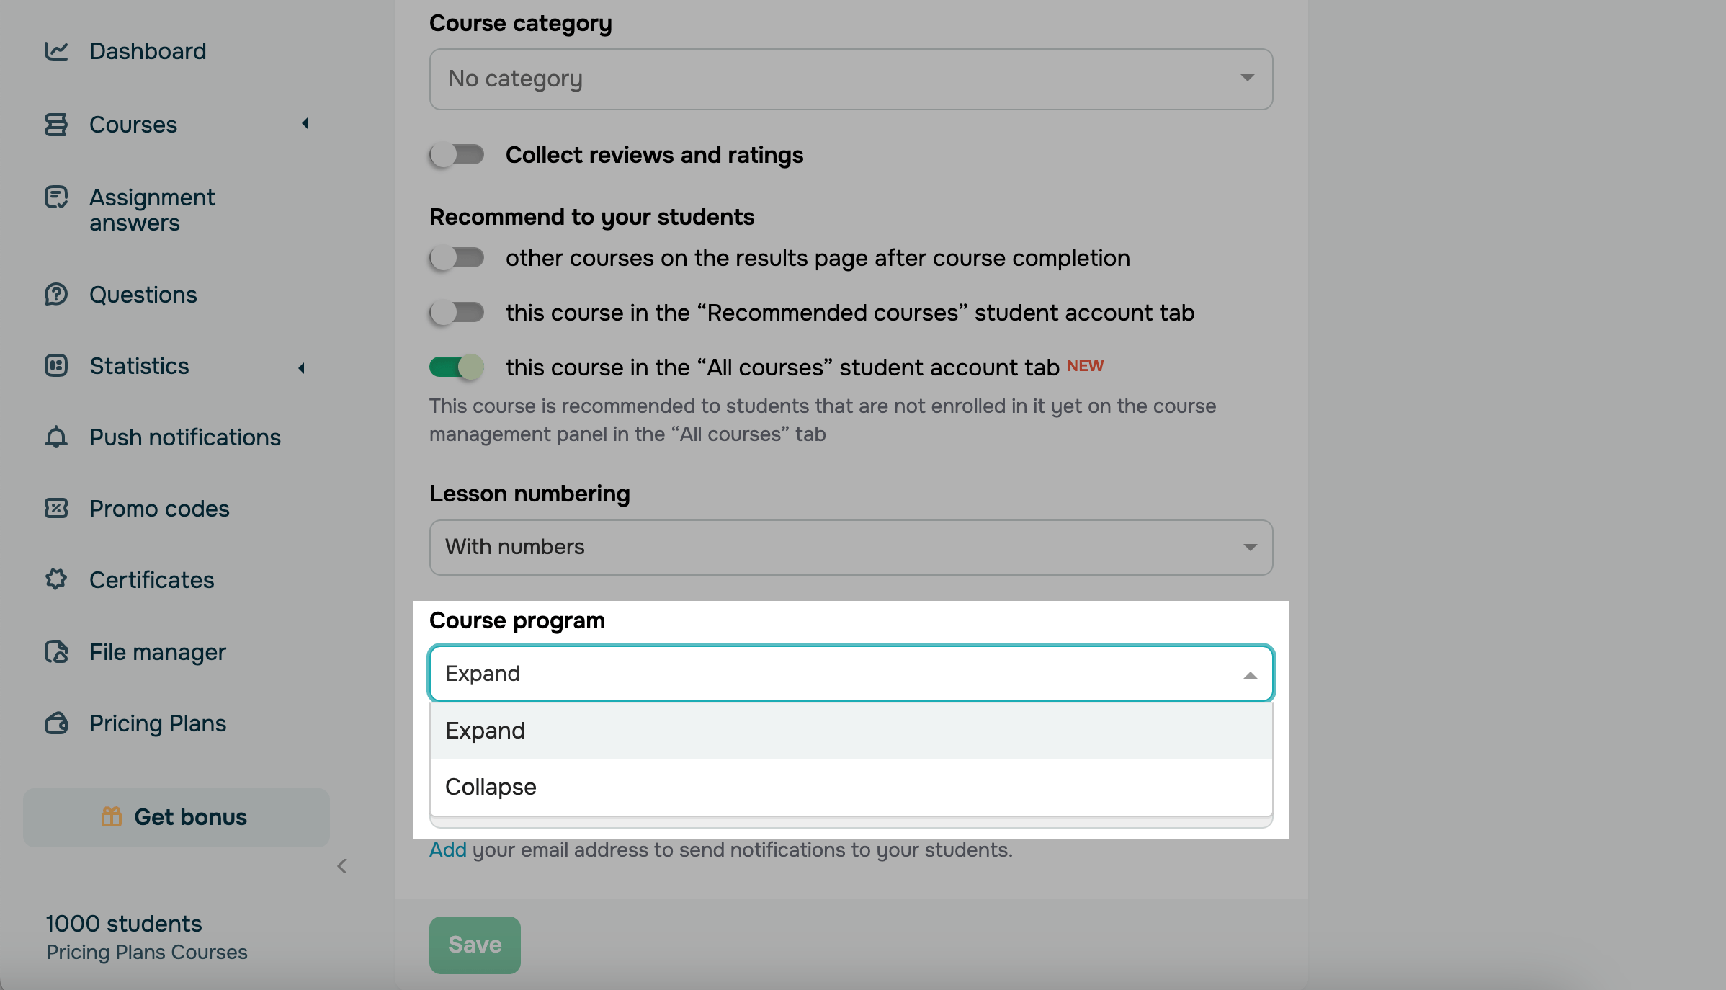Enable the Collect reviews and ratings toggle
Viewport: 1726px width, 990px height.
(x=457, y=155)
